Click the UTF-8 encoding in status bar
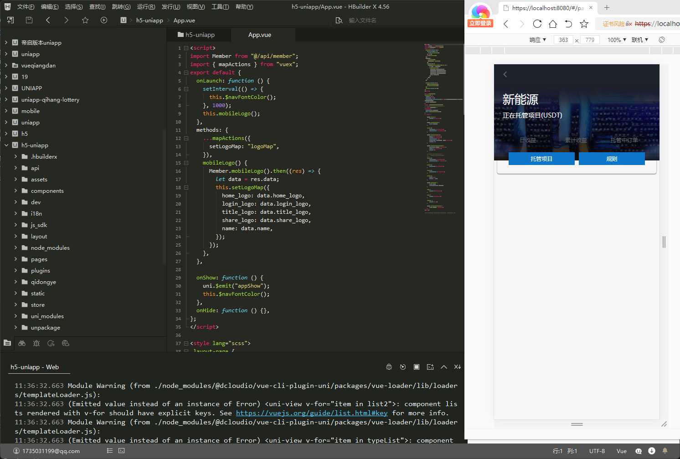This screenshot has width=680, height=459. coord(597,451)
